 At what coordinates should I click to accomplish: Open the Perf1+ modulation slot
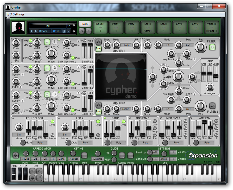point(116,27)
